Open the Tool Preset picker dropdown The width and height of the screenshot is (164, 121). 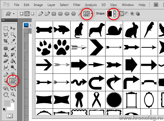[13, 13]
